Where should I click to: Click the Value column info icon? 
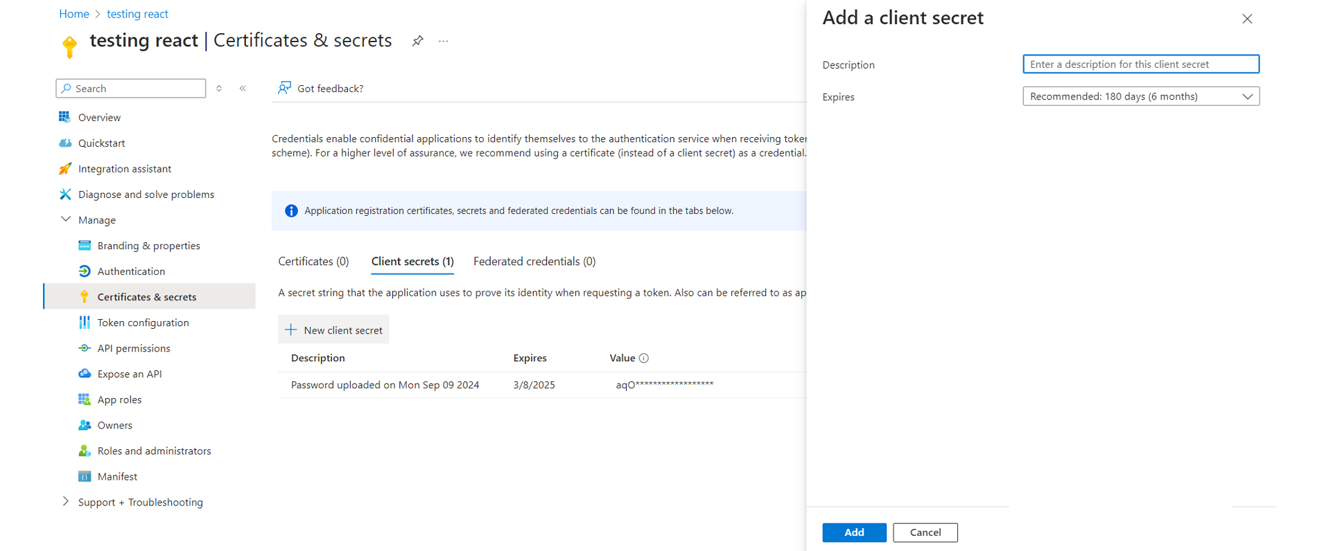pos(643,358)
